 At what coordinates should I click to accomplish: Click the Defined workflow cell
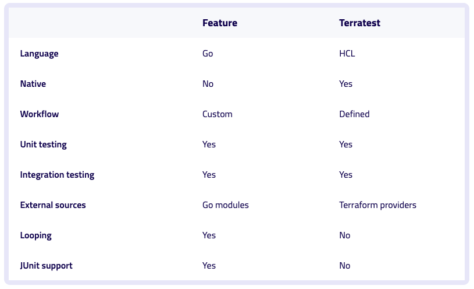pyautogui.click(x=354, y=114)
